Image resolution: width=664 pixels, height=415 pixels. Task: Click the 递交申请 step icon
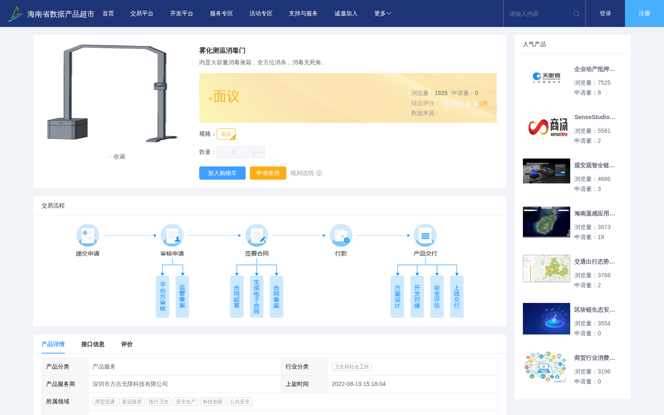[88, 235]
